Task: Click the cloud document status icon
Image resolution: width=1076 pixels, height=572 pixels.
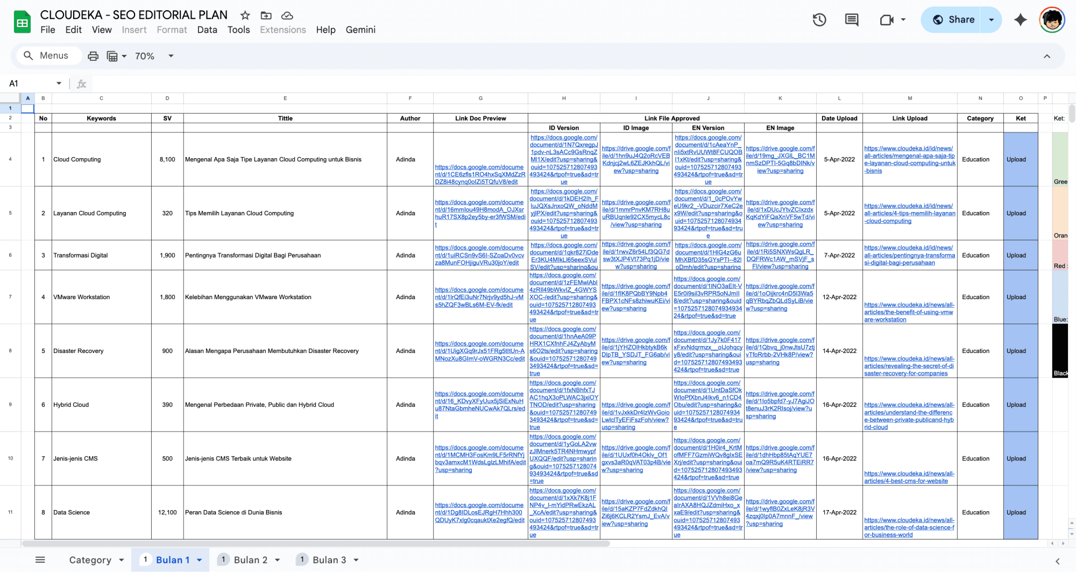Action: (x=287, y=16)
